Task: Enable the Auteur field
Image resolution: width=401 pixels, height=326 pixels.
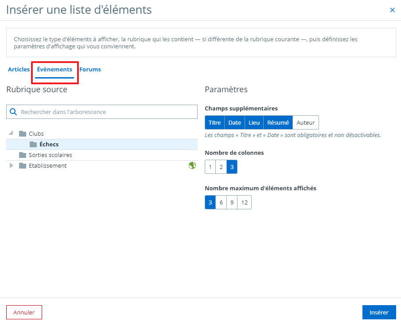Action: (306, 122)
